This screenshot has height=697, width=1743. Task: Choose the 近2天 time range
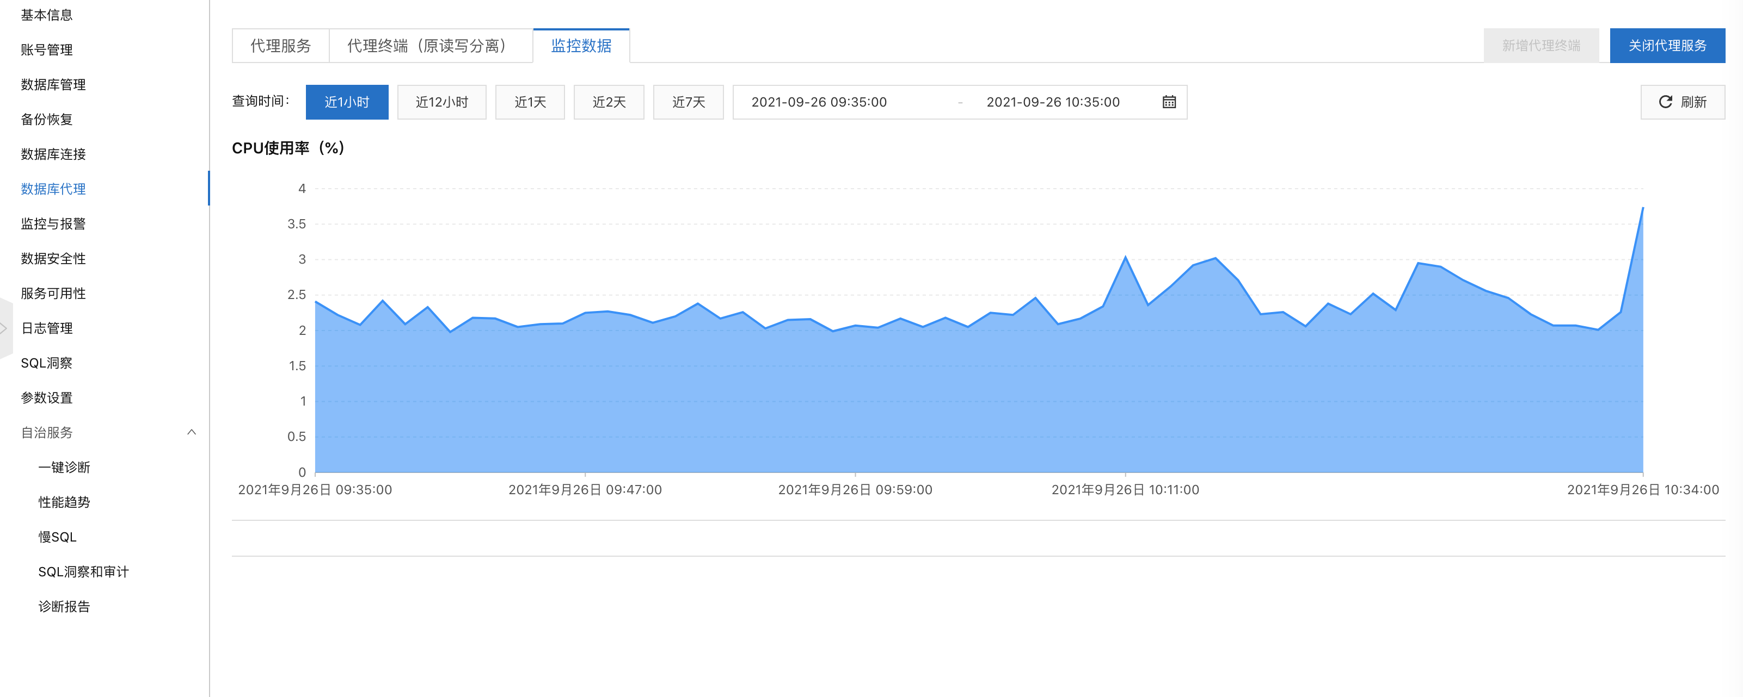tap(609, 102)
